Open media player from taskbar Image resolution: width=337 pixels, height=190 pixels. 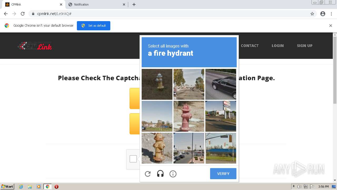tap(39, 187)
